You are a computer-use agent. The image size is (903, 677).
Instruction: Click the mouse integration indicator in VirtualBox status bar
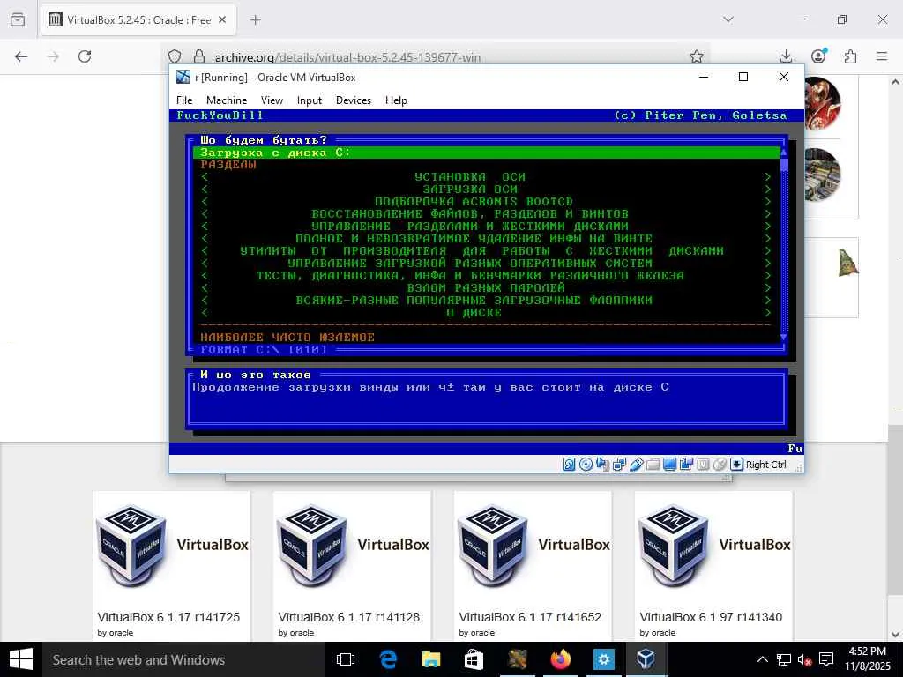click(x=720, y=465)
